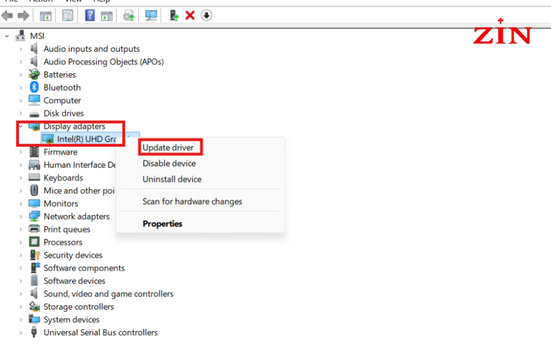The width and height of the screenshot is (551, 344).
Task: Click the Security devices key icon
Action: coord(35,255)
